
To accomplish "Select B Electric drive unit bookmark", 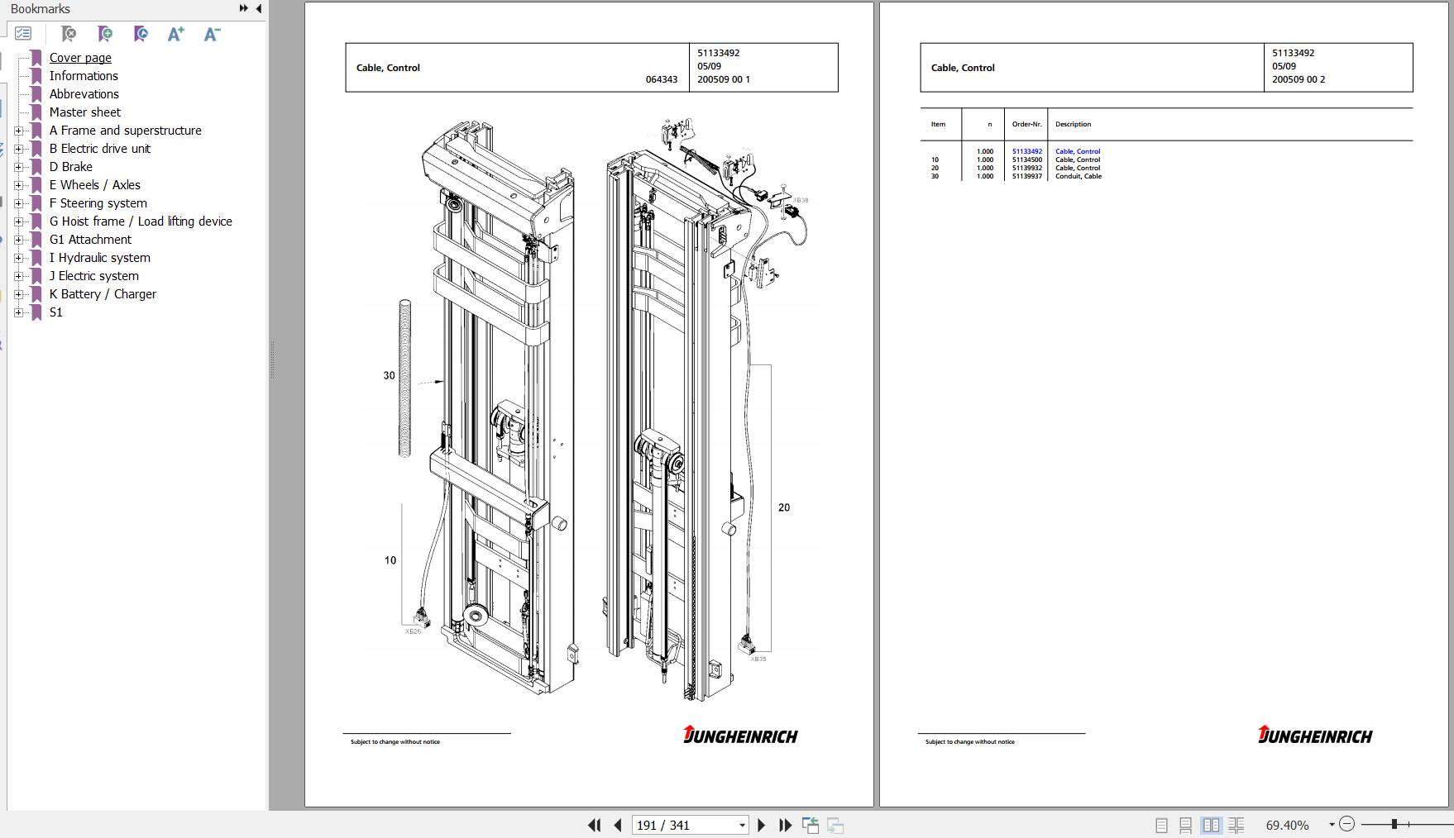I will point(99,149).
